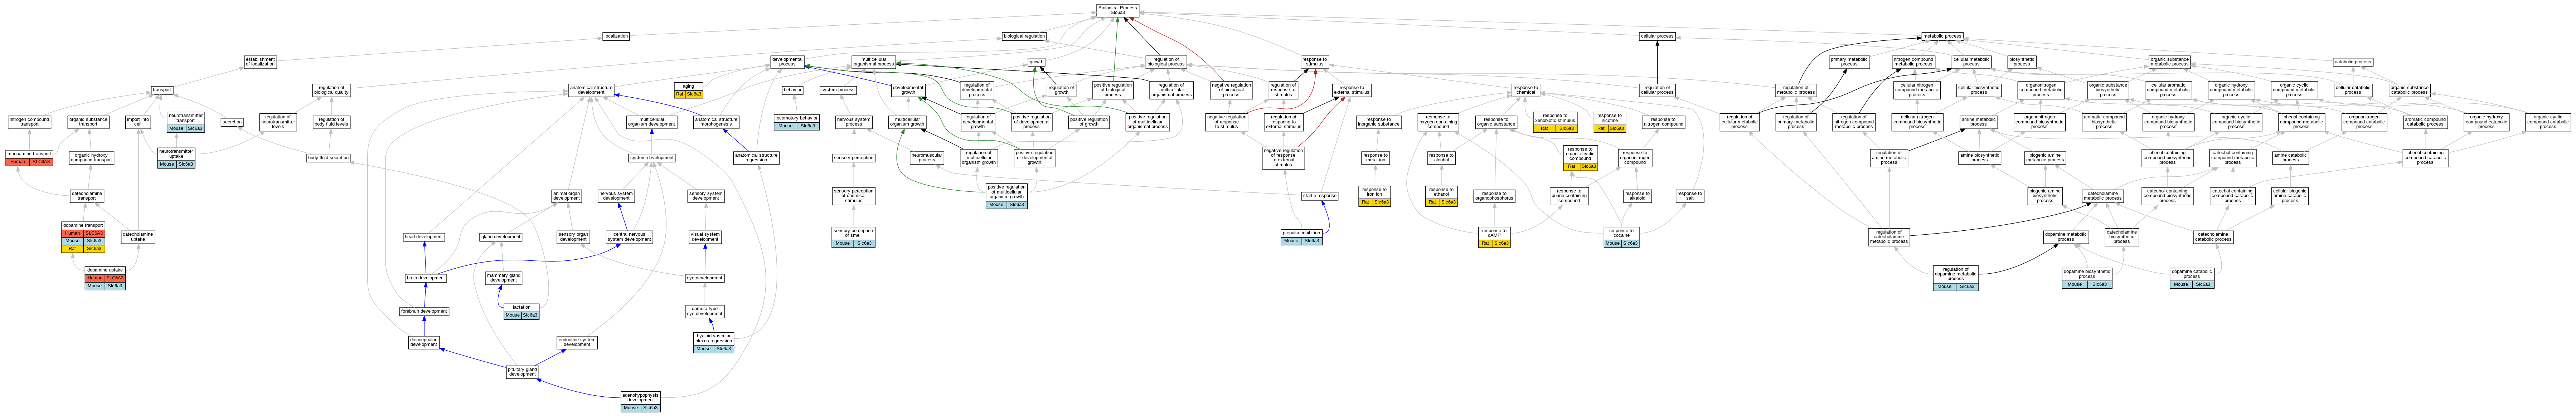Select 'positive regulation of multicellular organism growth' node
This screenshot has height=416, width=2576.
pos(1006,196)
